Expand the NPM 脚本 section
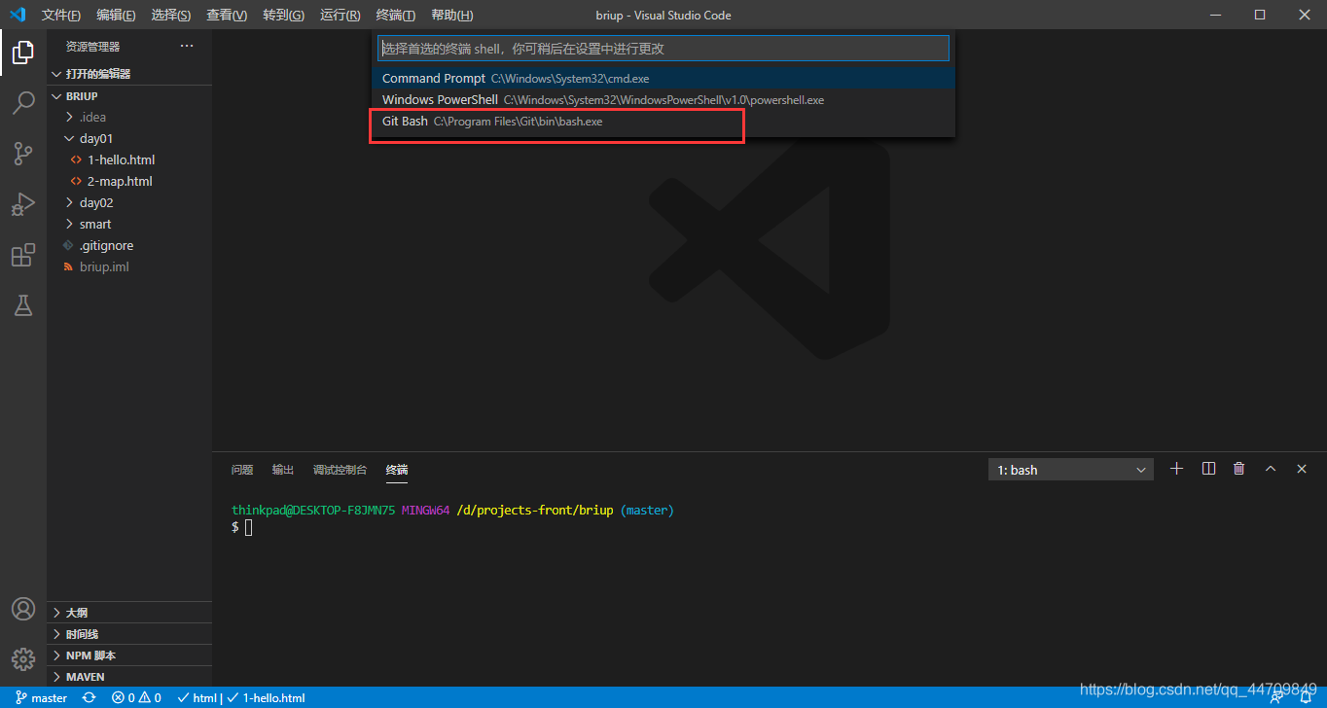 [129, 655]
